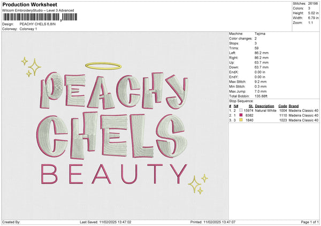
Task: Click the Machine value Tajima
Action: point(260,34)
